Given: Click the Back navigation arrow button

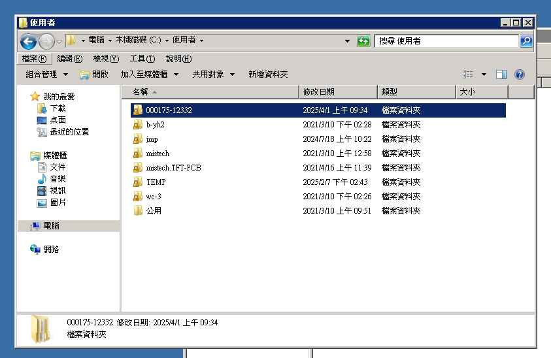Looking at the screenshot, I should [28, 41].
